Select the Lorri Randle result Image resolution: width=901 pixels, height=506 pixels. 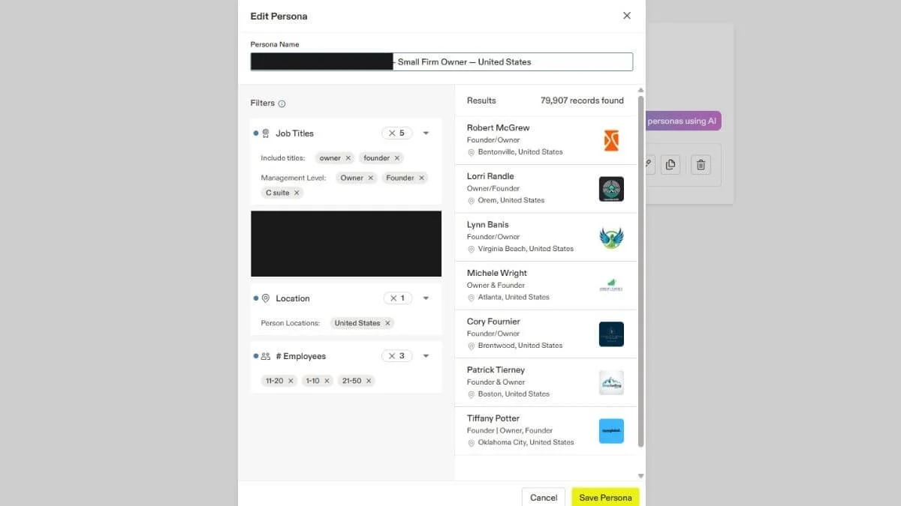click(x=546, y=189)
